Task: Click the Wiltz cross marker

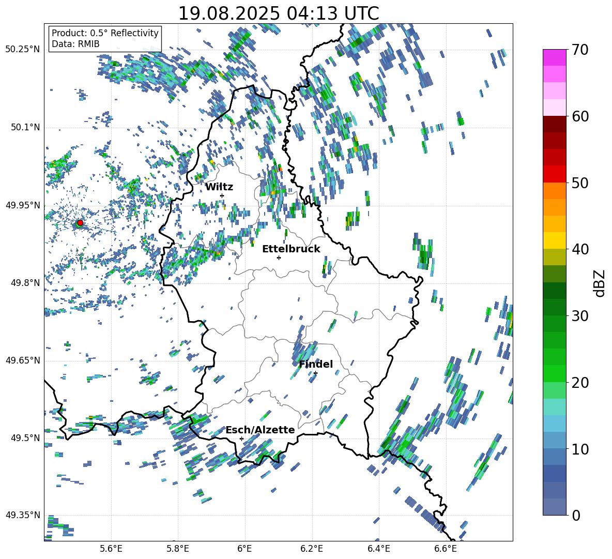Action: click(222, 195)
